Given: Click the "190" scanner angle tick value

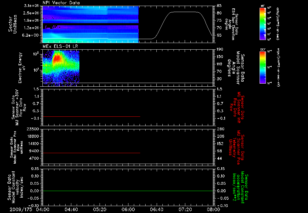Looking at the screenshot, I should tap(220, 49).
